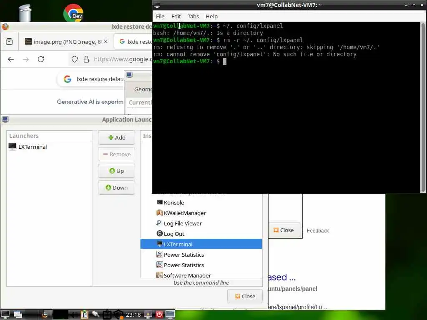Click the taskbar document viewer icon

(45, 315)
